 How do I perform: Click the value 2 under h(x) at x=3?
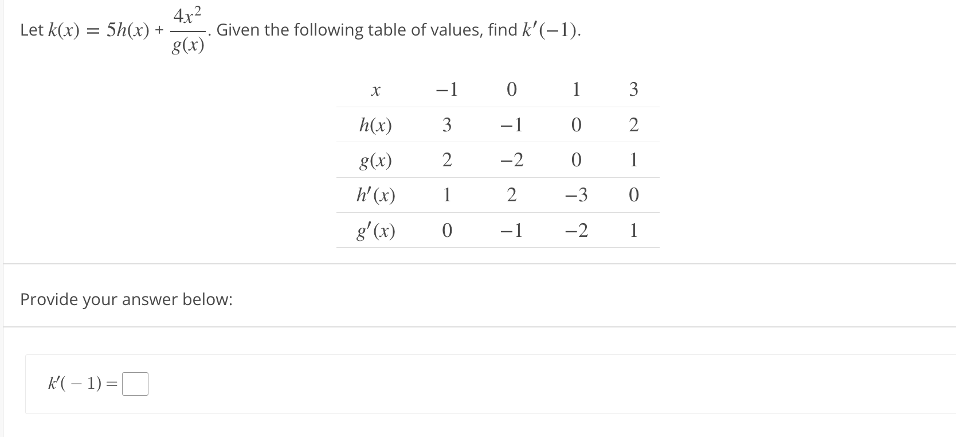(633, 125)
